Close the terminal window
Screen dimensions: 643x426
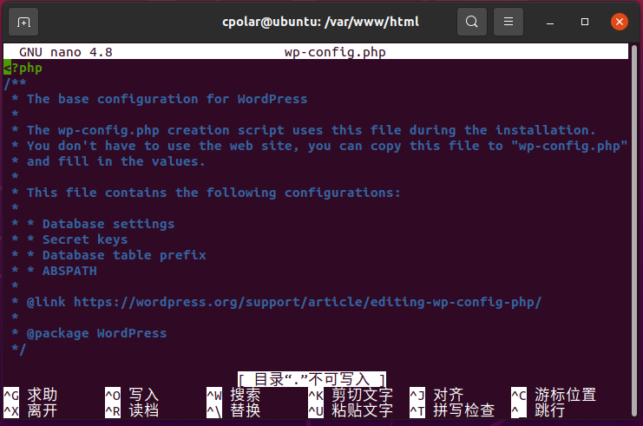(620, 22)
